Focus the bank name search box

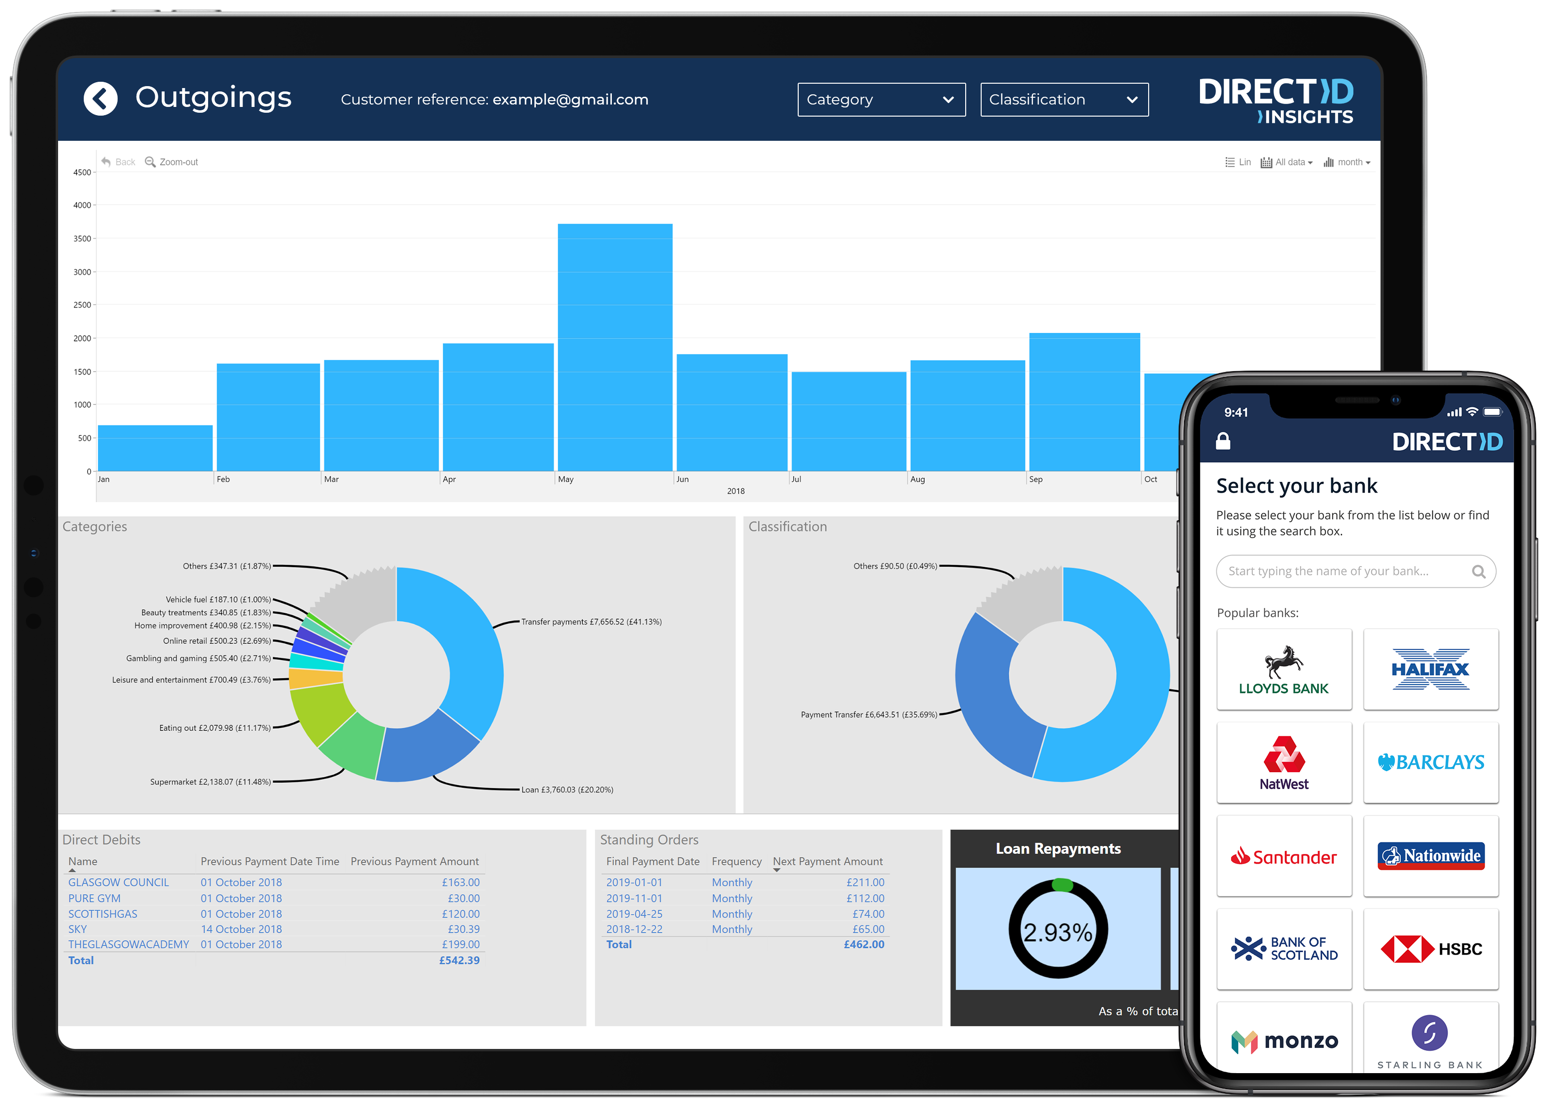coord(1356,571)
